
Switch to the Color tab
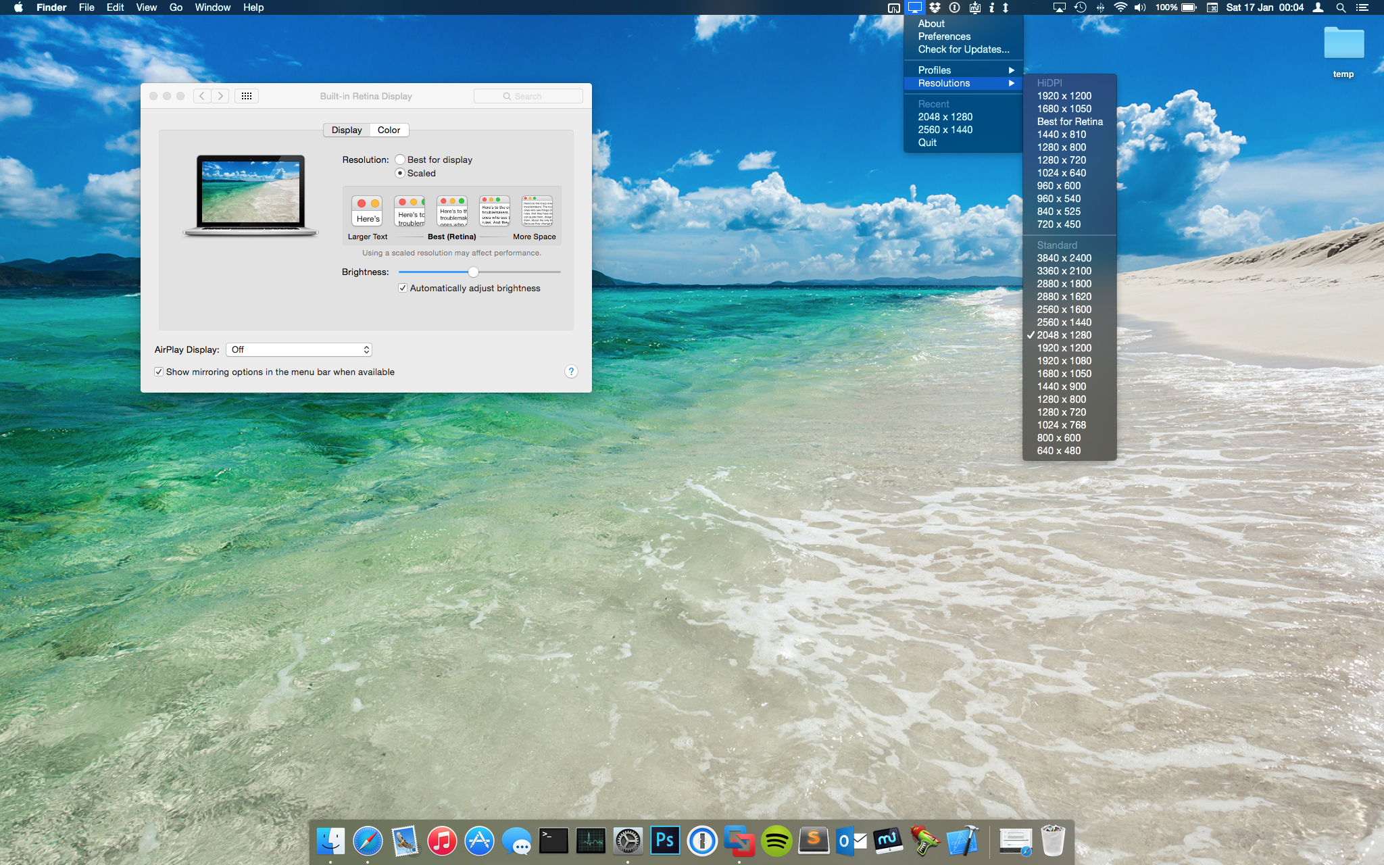(389, 130)
